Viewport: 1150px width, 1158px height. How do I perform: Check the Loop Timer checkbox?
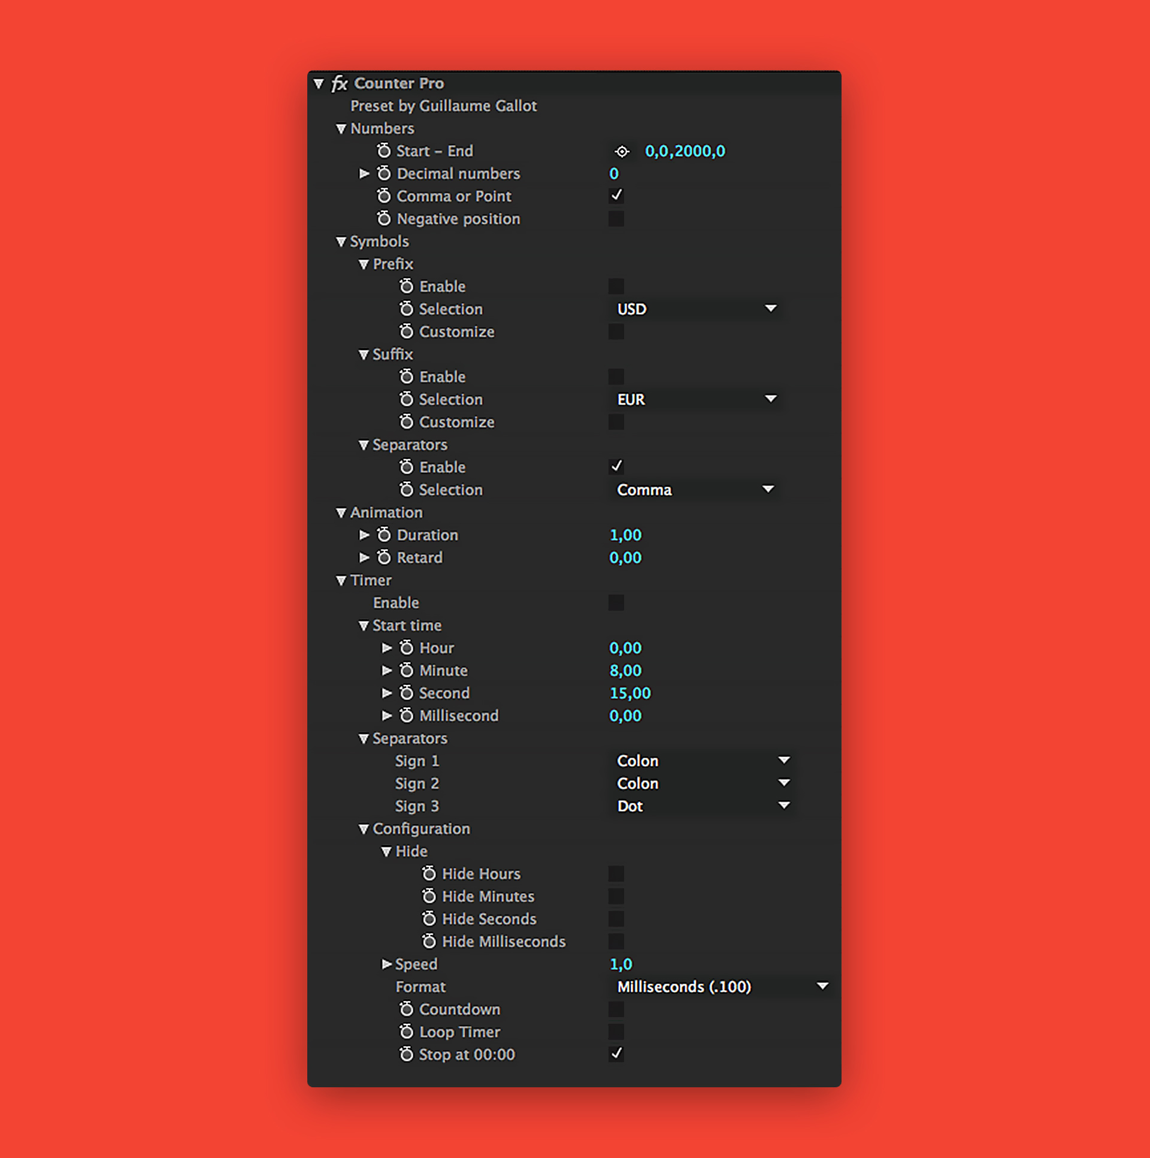pos(616,1032)
